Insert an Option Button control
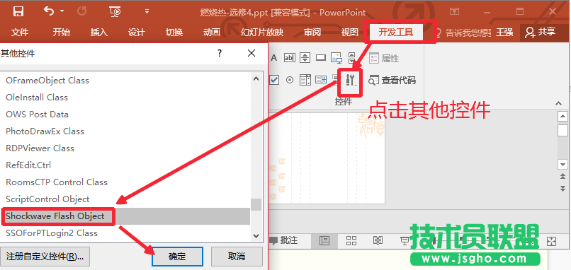This screenshot has height=270, width=571. pos(290,80)
